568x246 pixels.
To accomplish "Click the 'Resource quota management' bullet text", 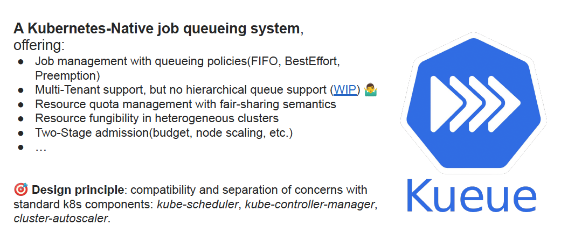I will 185,104.
